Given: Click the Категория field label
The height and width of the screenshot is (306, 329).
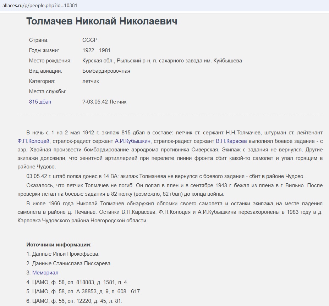Looking at the screenshot, I should (42, 81).
